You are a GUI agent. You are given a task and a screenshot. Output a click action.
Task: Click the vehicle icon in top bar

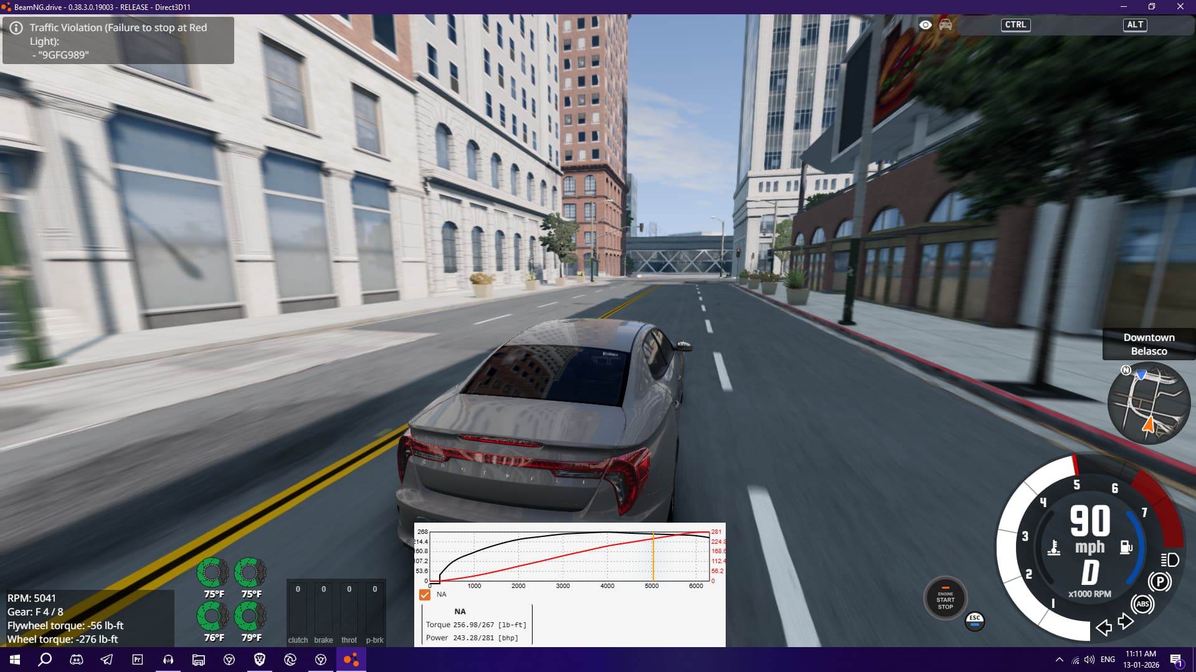coord(946,25)
